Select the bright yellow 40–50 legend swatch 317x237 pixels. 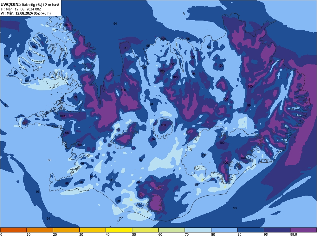(119, 230)
